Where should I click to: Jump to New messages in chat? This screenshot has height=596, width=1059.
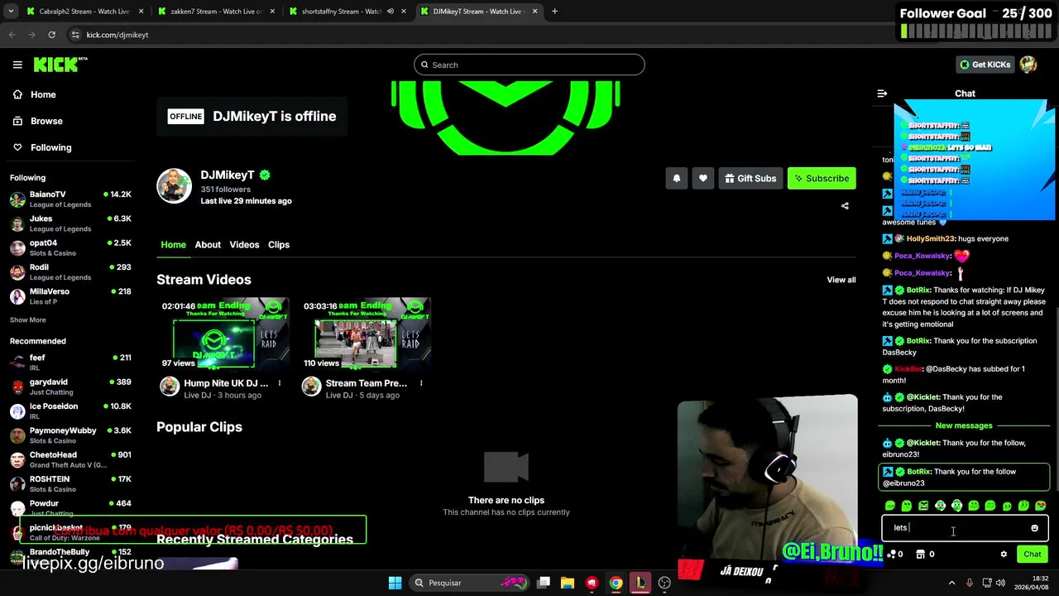964,425
